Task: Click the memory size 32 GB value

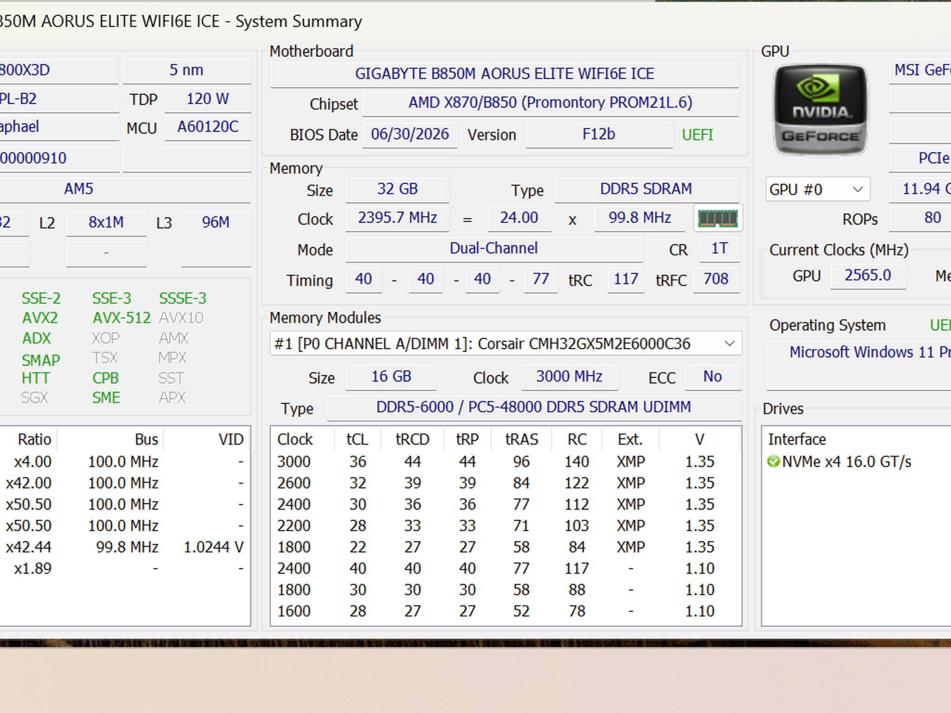Action: 397,189
